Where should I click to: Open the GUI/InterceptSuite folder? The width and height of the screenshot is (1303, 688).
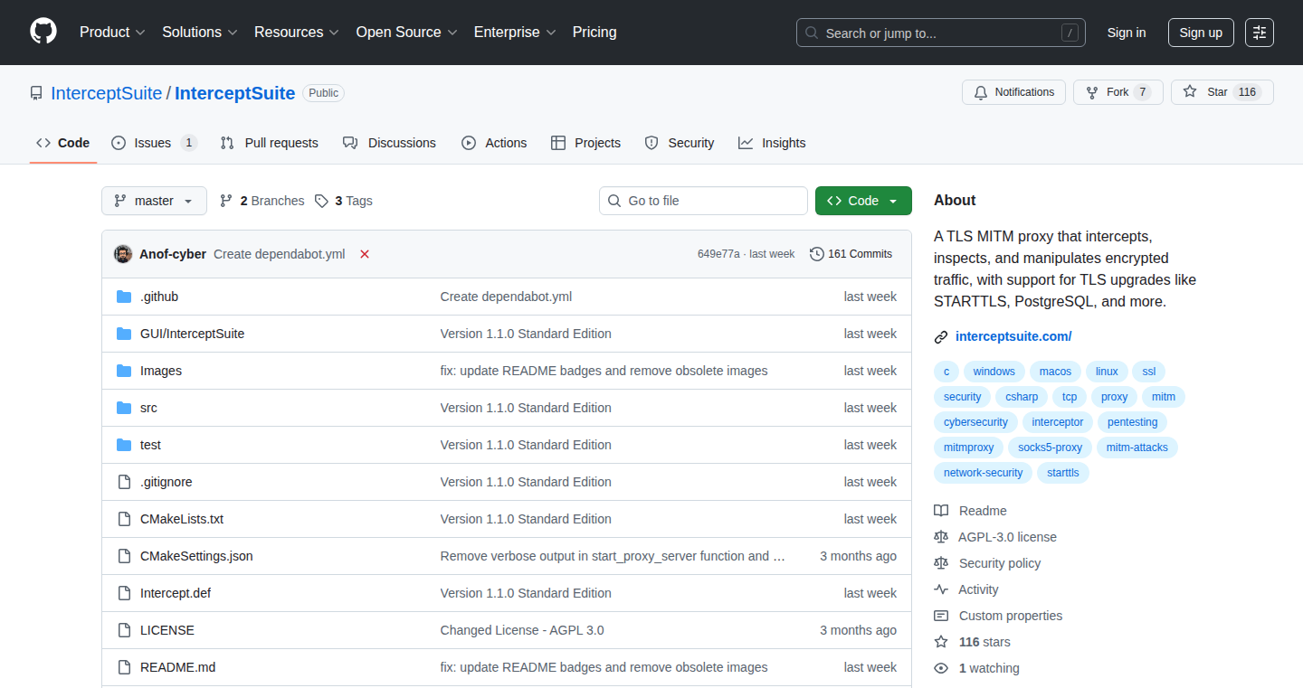[192, 334]
